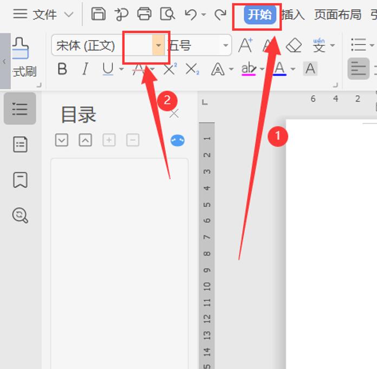377x369 pixels.
Task: Click the empty outline list area
Action: click(x=119, y=263)
